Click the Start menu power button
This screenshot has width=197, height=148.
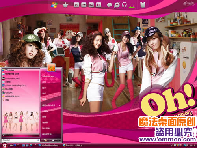45,141
